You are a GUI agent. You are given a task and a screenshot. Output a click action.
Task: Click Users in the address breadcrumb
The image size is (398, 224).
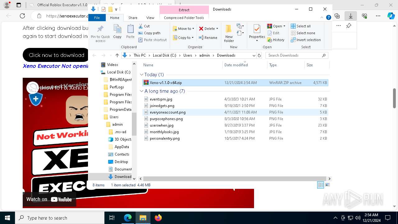click(188, 55)
